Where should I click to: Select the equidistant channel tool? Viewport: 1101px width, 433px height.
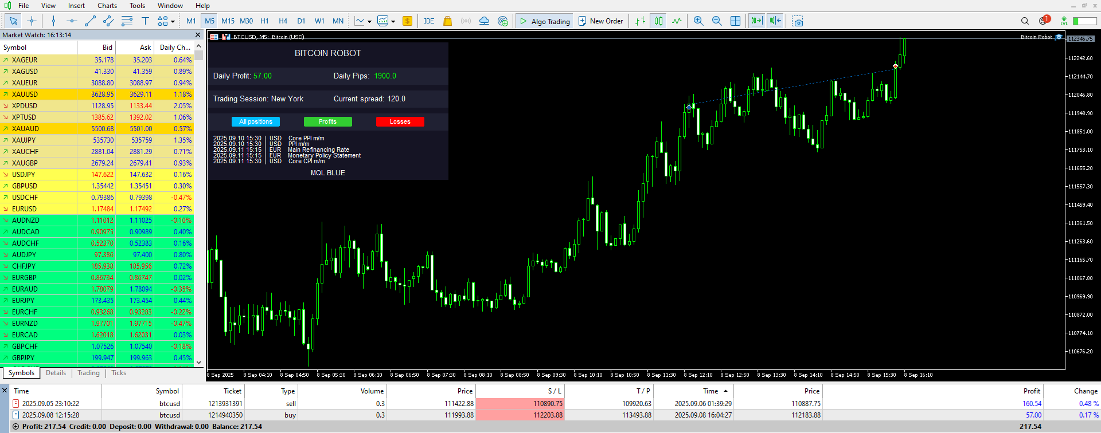point(108,21)
